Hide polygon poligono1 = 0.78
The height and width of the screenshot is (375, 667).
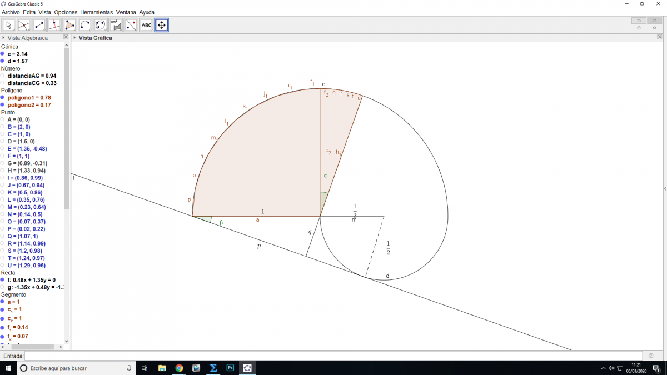pos(3,97)
